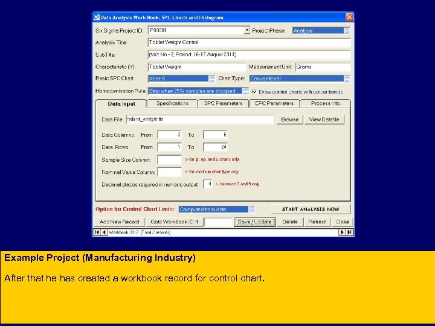This screenshot has height=326, width=435.
Task: Click the SubTitle input field
Action: [x=249, y=54]
